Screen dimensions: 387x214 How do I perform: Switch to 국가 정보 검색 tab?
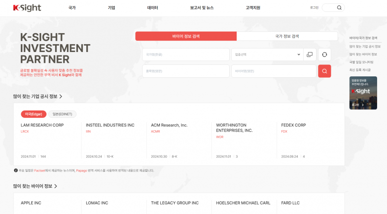287,36
